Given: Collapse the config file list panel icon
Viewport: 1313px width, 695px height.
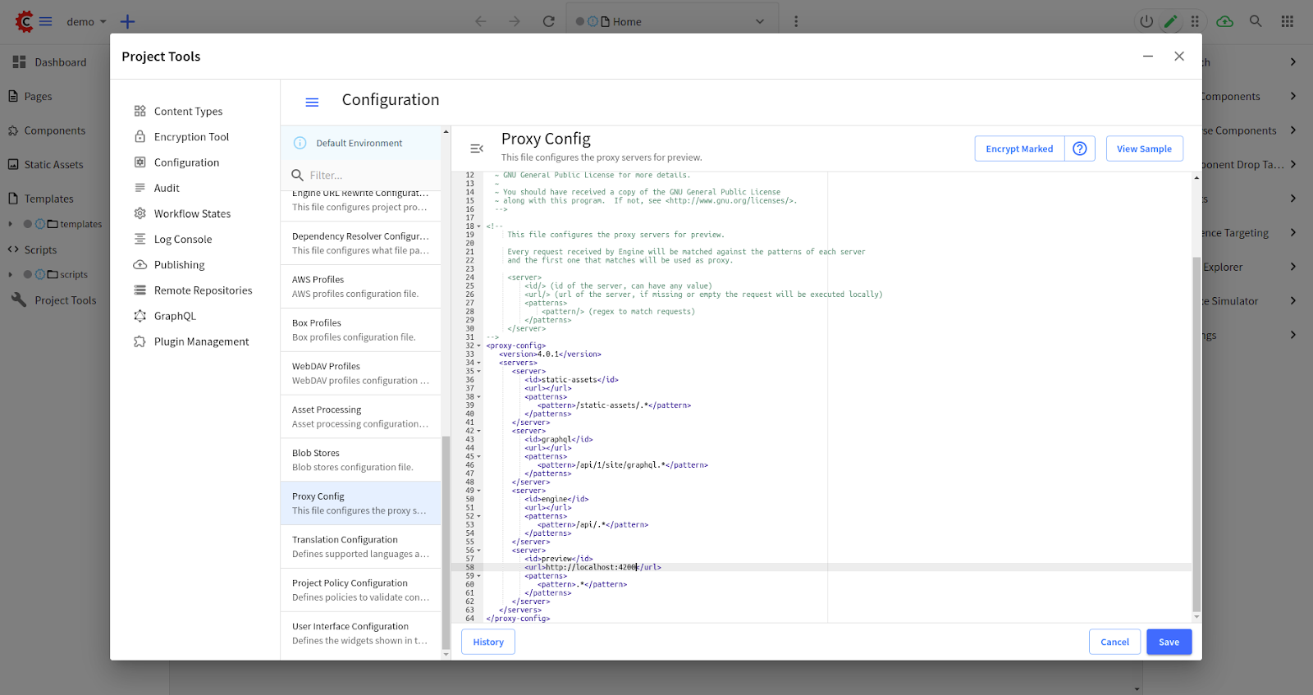Looking at the screenshot, I should click(476, 149).
